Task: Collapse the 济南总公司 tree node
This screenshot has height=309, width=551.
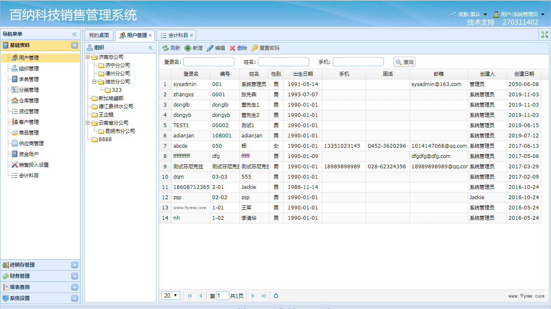Action: tap(88, 57)
